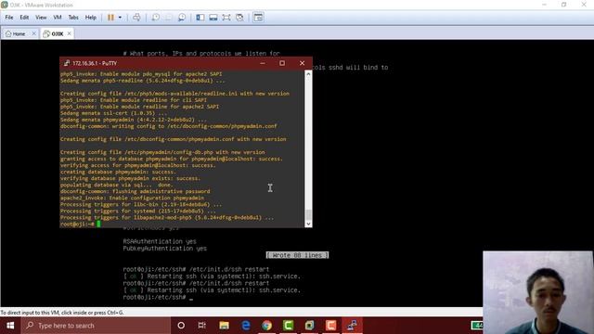Revert VM to previous snapshot
Image resolution: width=594 pixels, height=334 pixels.
[x=169, y=18]
